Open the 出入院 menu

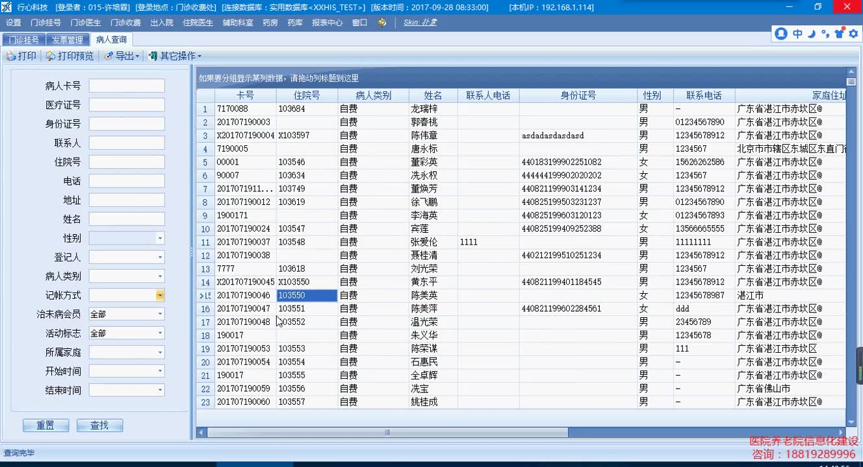(162, 23)
